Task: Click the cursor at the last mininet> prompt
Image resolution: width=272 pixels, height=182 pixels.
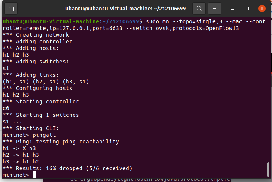Action: [x=34, y=175]
